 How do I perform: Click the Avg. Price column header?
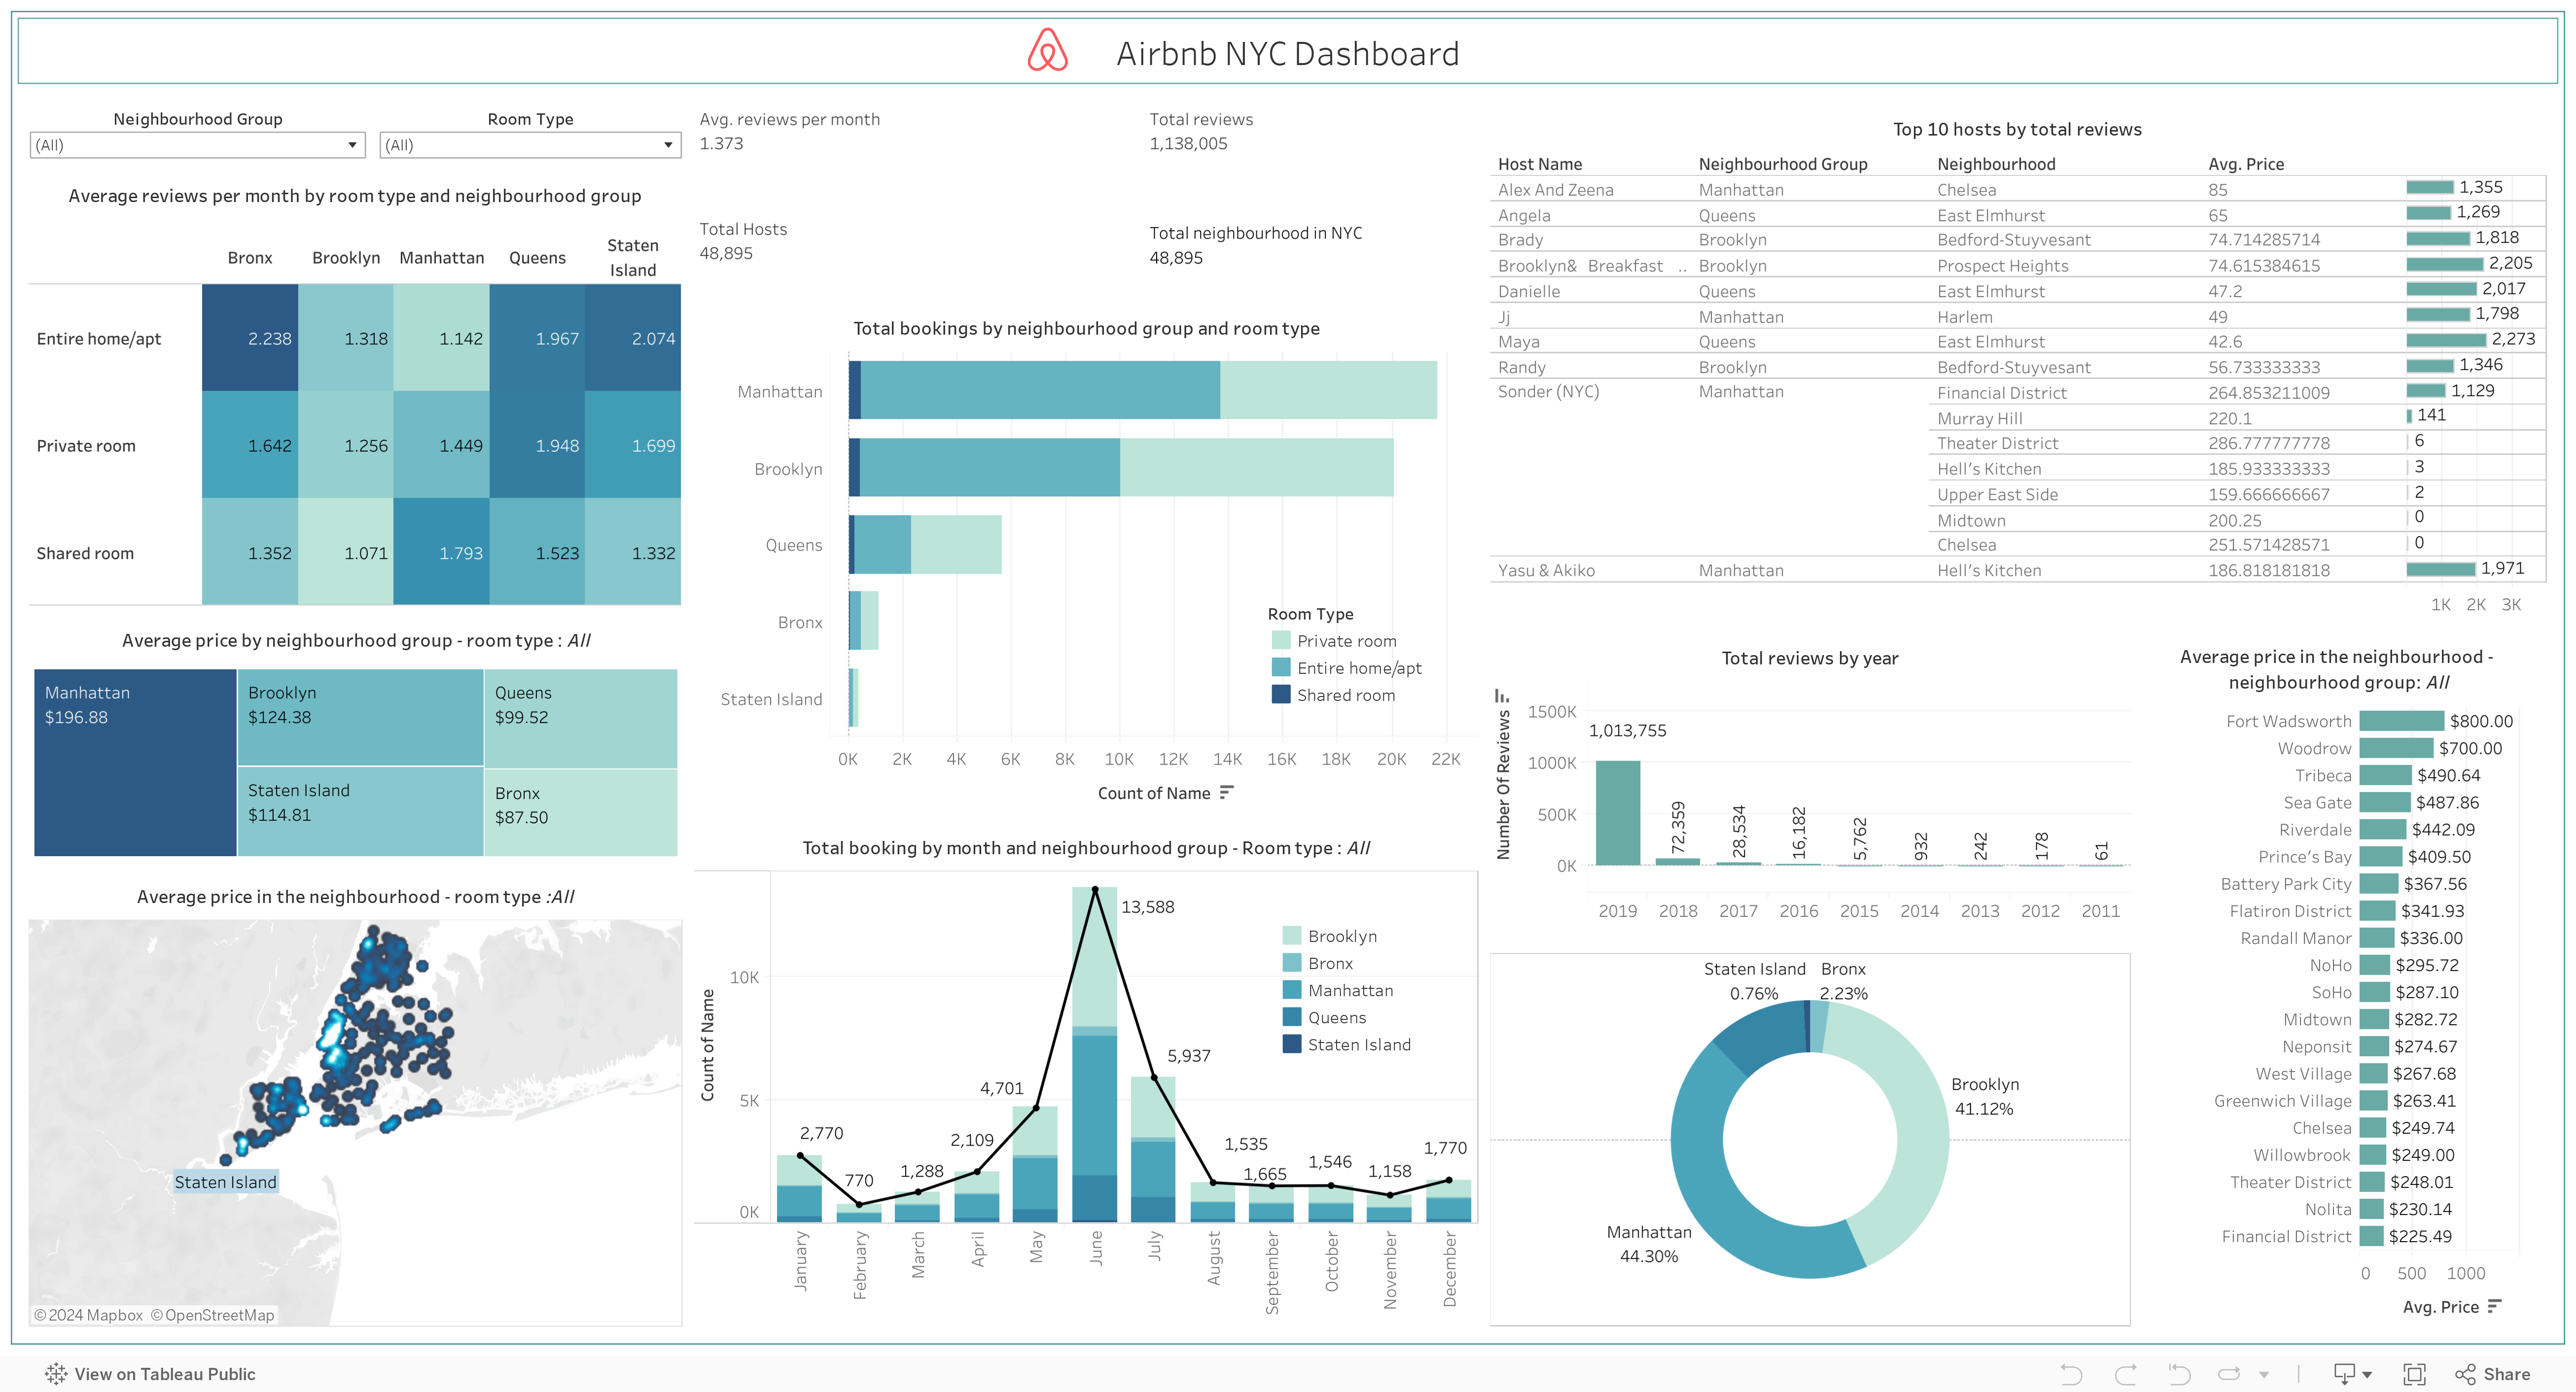click(x=2246, y=163)
